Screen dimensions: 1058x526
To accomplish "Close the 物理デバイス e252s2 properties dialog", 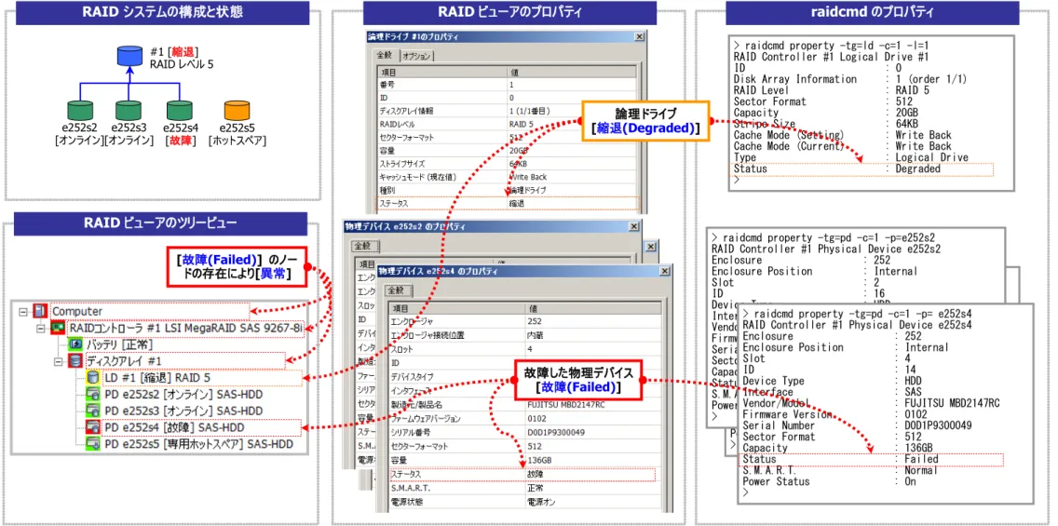I will [633, 226].
